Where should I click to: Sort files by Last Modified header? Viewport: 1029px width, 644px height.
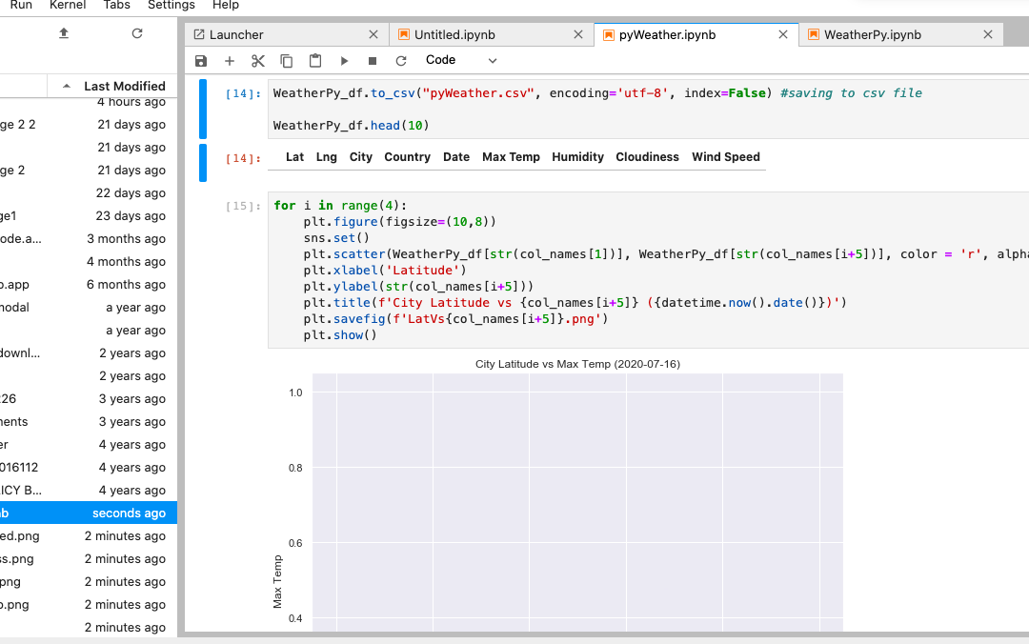pos(124,86)
